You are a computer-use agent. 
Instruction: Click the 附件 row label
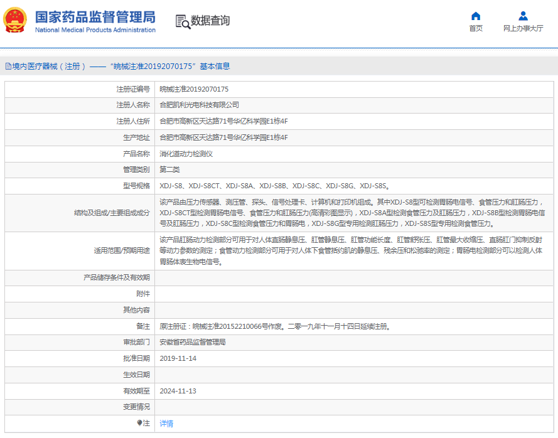(x=143, y=294)
